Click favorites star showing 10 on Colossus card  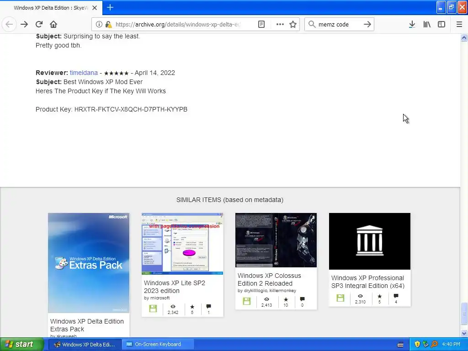(286, 299)
